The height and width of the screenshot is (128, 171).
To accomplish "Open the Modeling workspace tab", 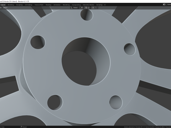I will click(x=11, y=5).
